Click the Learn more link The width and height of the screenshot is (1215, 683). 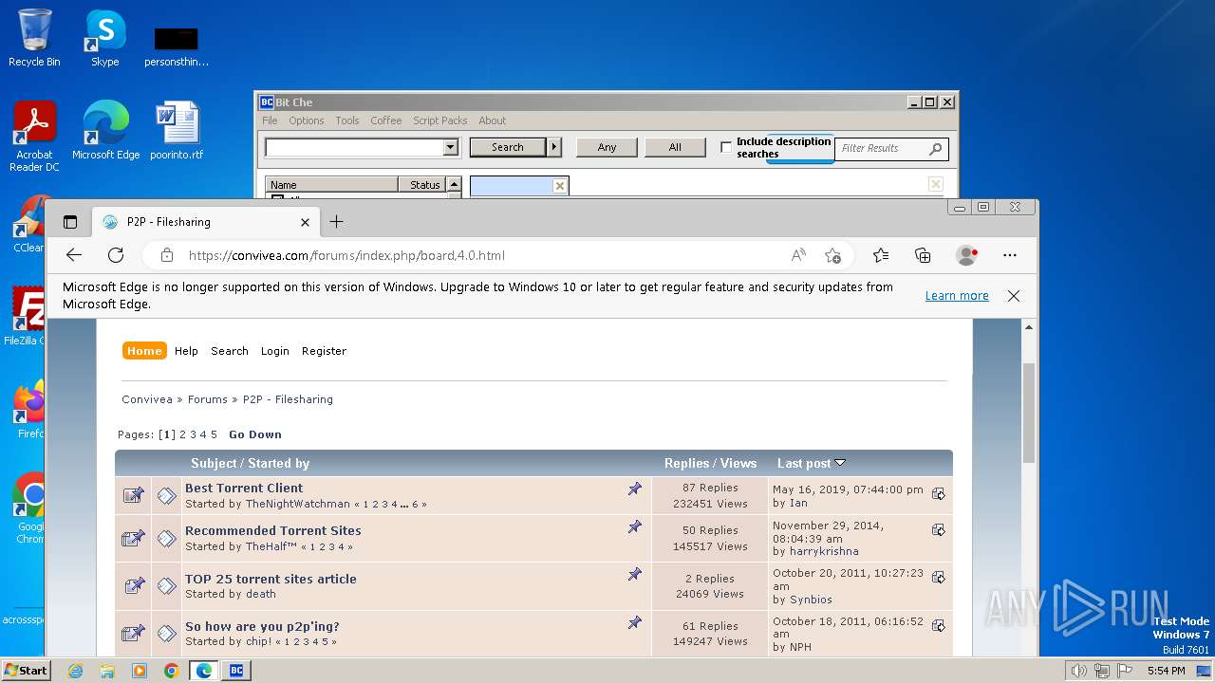pos(957,296)
